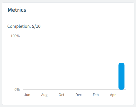Click the blue completion bar
The height and width of the screenshot is (107, 136).
coord(121,76)
